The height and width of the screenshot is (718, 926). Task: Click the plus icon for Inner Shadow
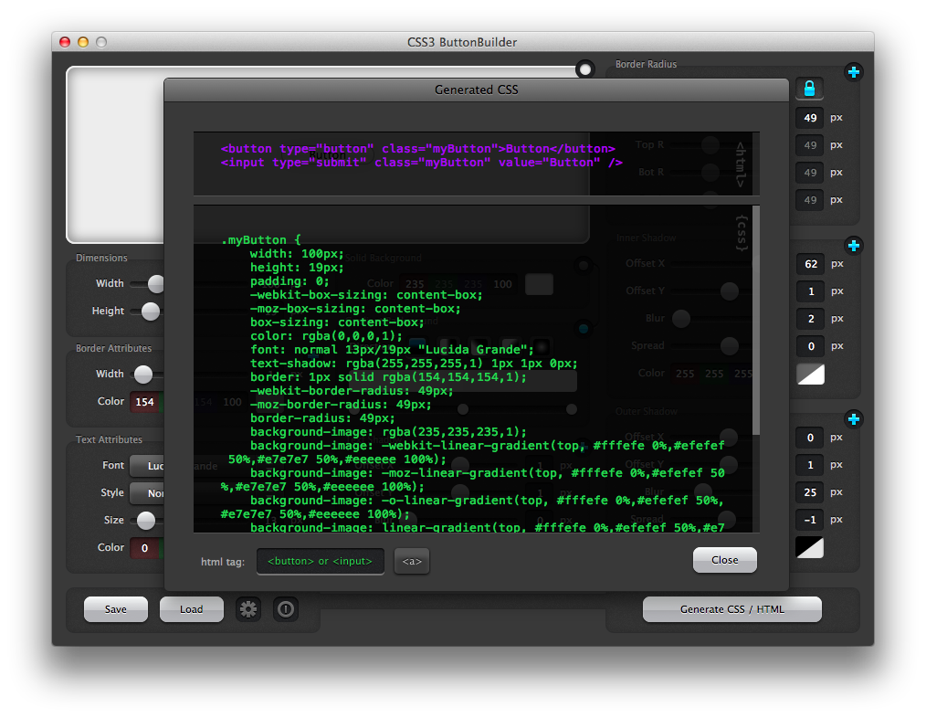[x=853, y=246]
